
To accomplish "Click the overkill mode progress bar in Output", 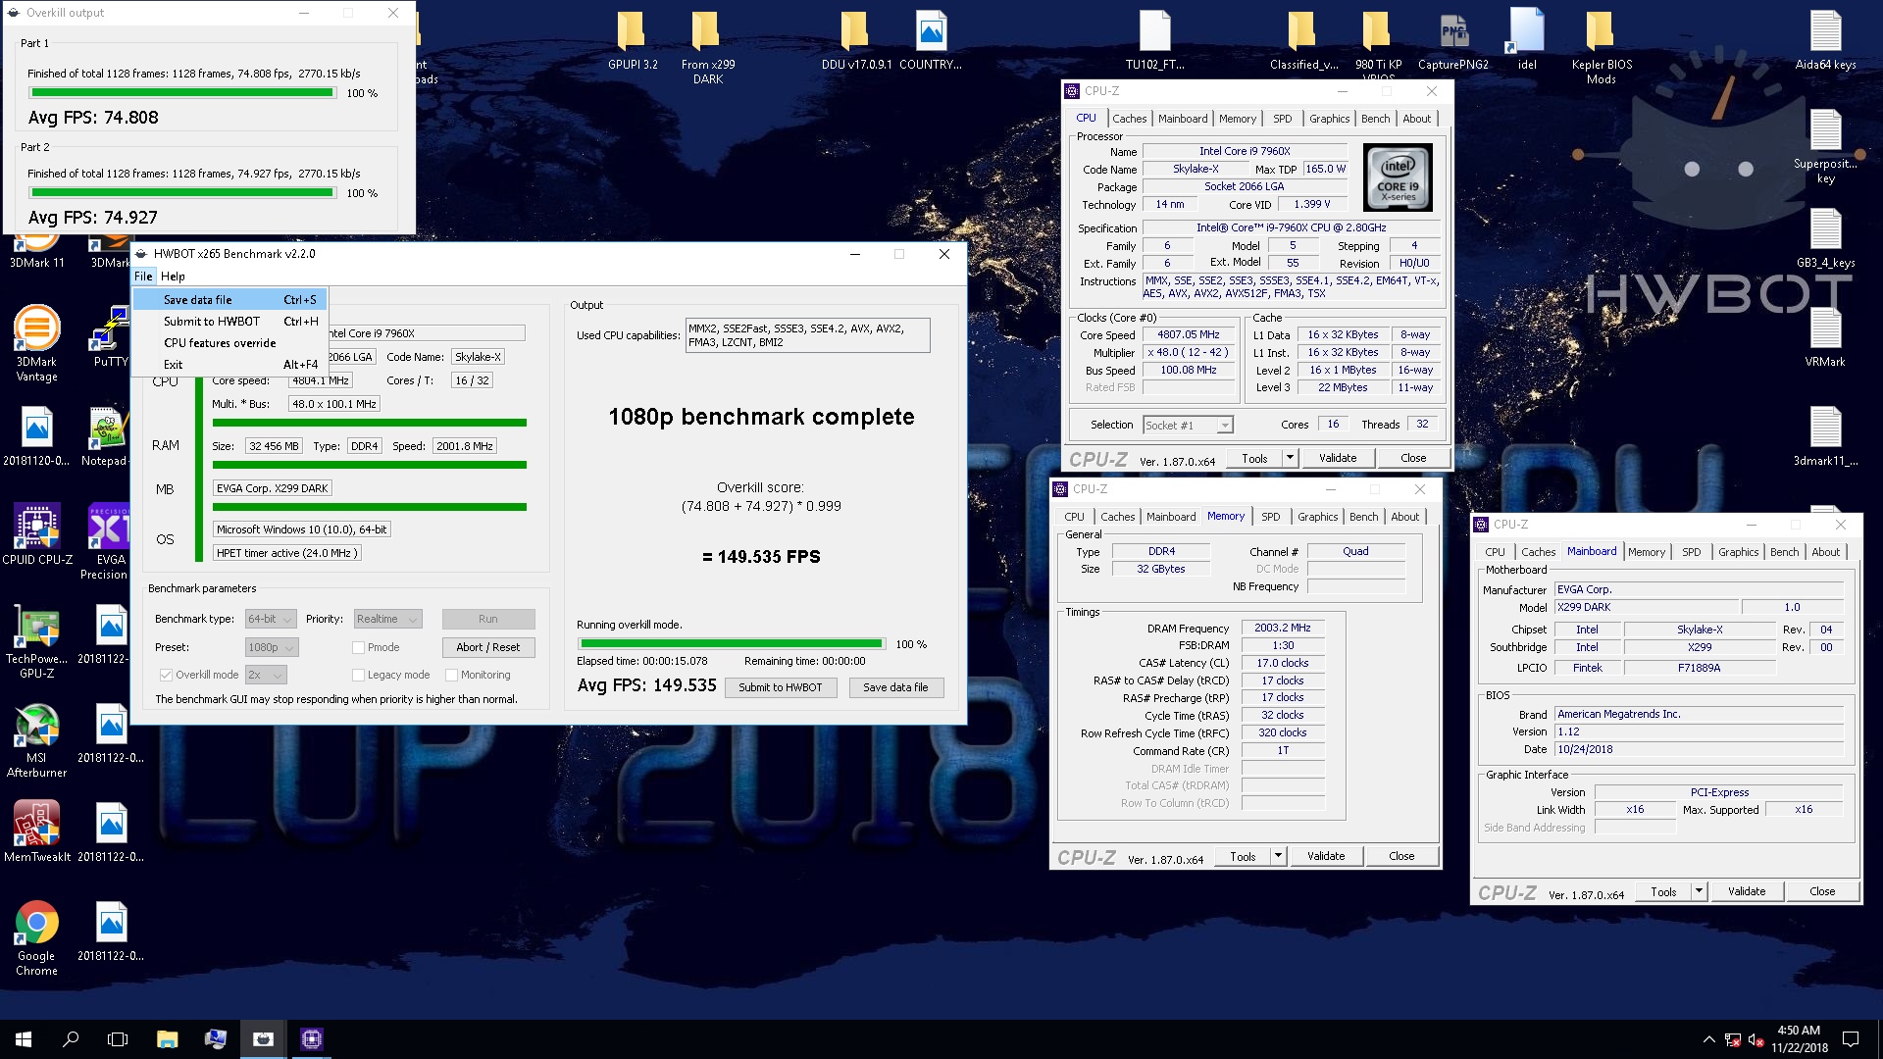I will point(731,644).
